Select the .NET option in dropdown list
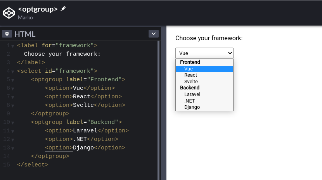The width and height of the screenshot is (322, 180). point(204,101)
